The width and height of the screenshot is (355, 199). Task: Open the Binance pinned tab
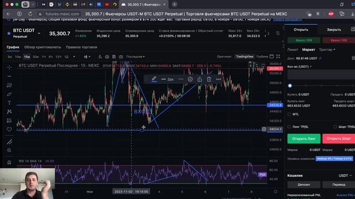(x=67, y=4)
